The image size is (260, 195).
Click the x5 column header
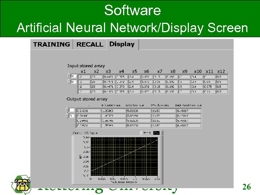[135, 71]
